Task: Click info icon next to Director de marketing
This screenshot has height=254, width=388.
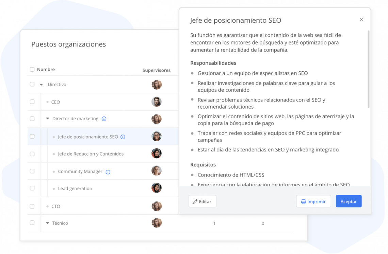Action: pyautogui.click(x=104, y=119)
